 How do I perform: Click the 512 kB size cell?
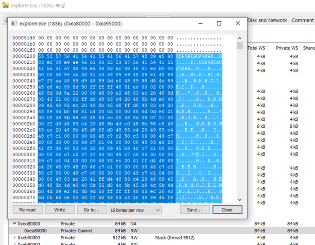[119, 238]
